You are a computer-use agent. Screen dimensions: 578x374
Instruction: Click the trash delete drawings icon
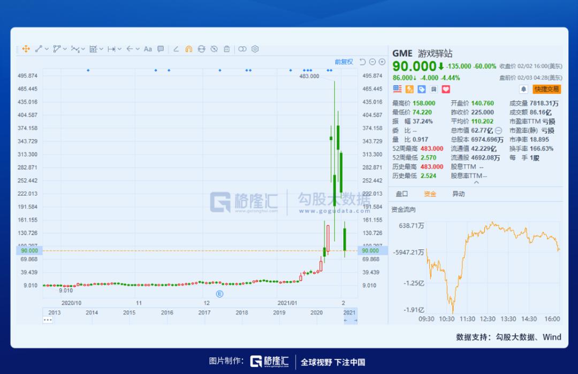(227, 49)
